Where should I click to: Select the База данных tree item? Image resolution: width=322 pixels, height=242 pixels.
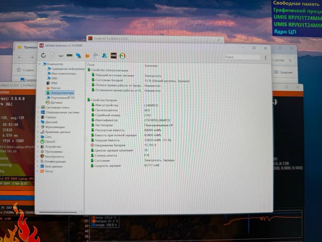51,166
